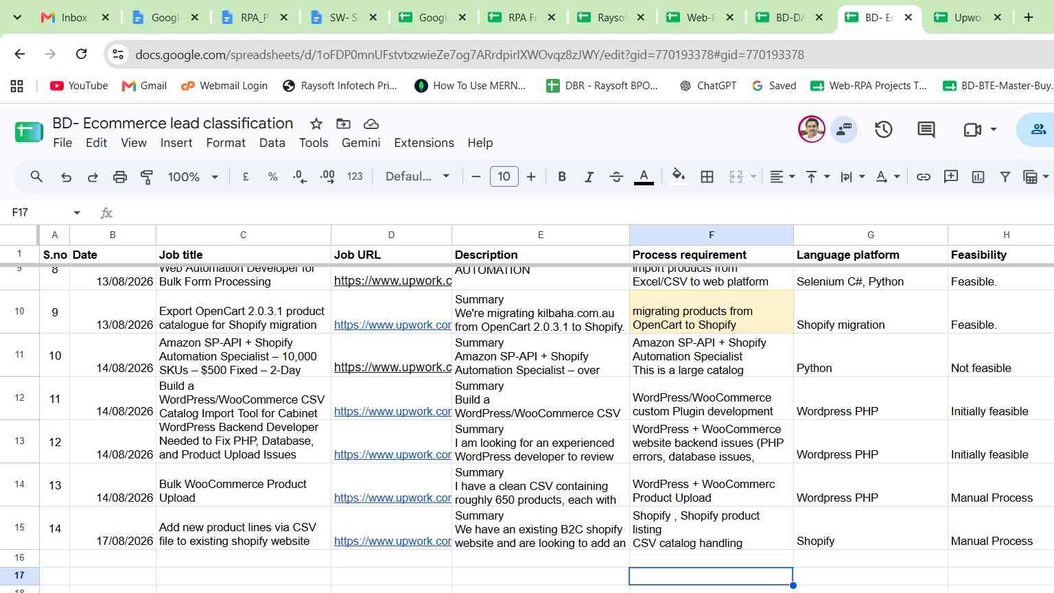The height and width of the screenshot is (593, 1054).
Task: Toggle strikethrough formatting
Action: click(616, 177)
